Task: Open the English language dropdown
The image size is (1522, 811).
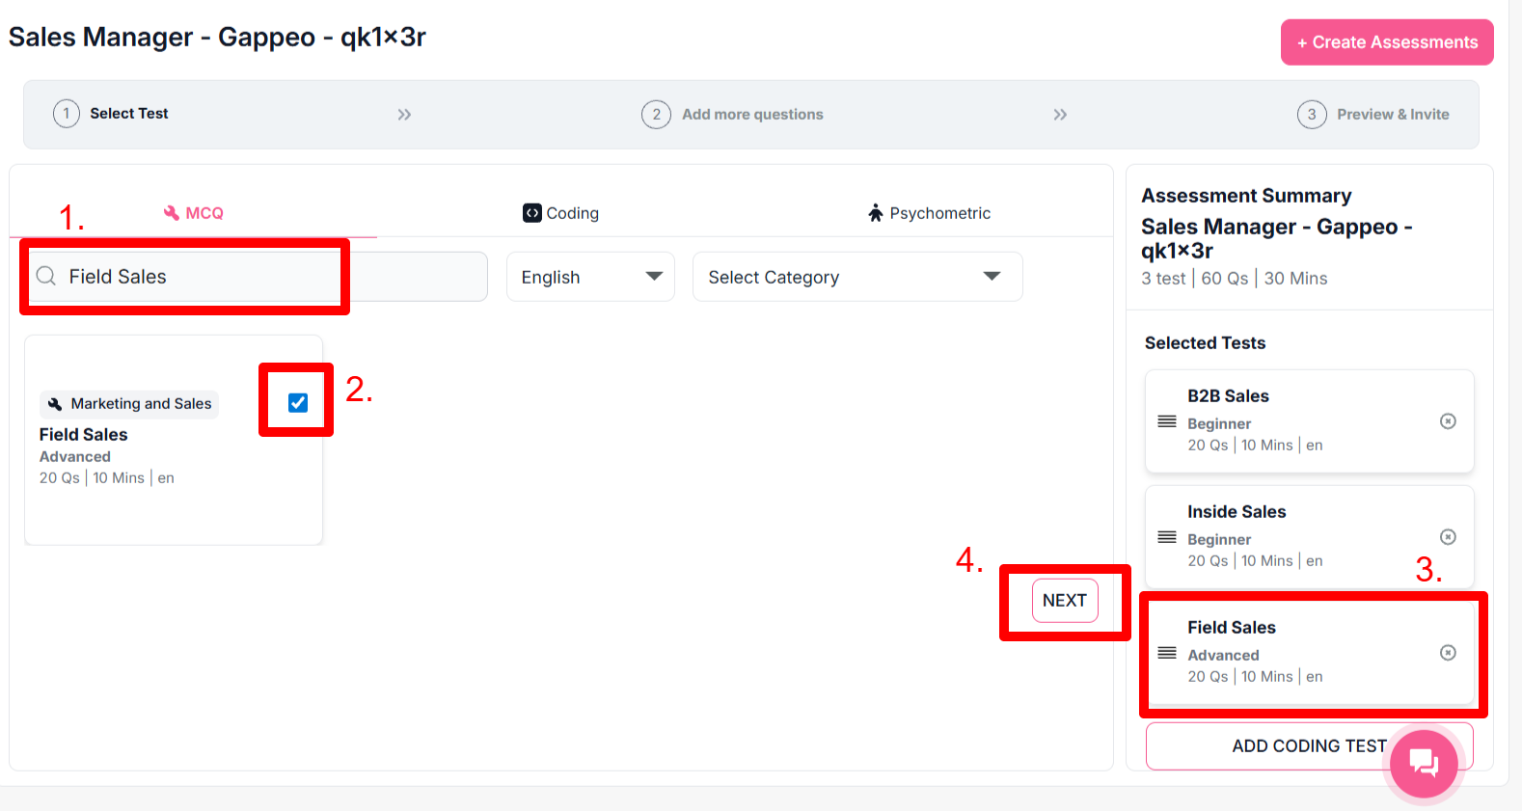Action: (x=590, y=277)
